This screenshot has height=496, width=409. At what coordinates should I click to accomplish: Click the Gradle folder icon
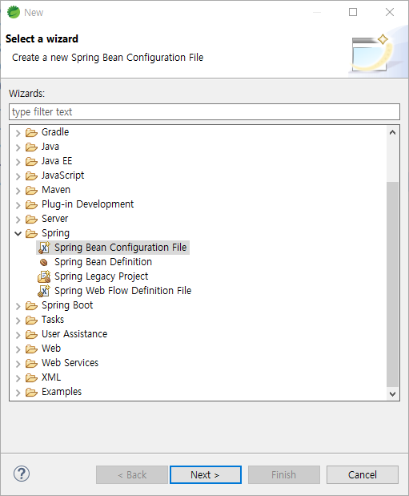pos(31,132)
